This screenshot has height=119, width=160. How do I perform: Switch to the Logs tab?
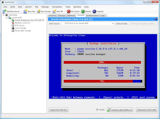[x=102, y=15]
